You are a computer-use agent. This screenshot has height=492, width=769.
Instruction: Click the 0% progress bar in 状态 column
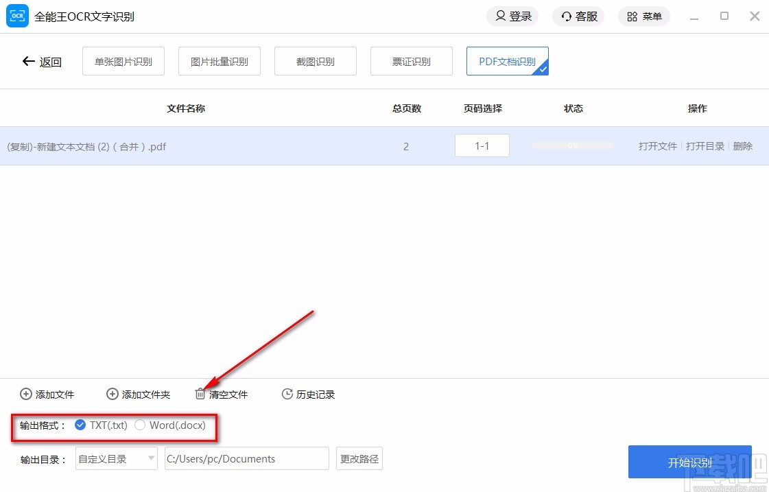(573, 145)
